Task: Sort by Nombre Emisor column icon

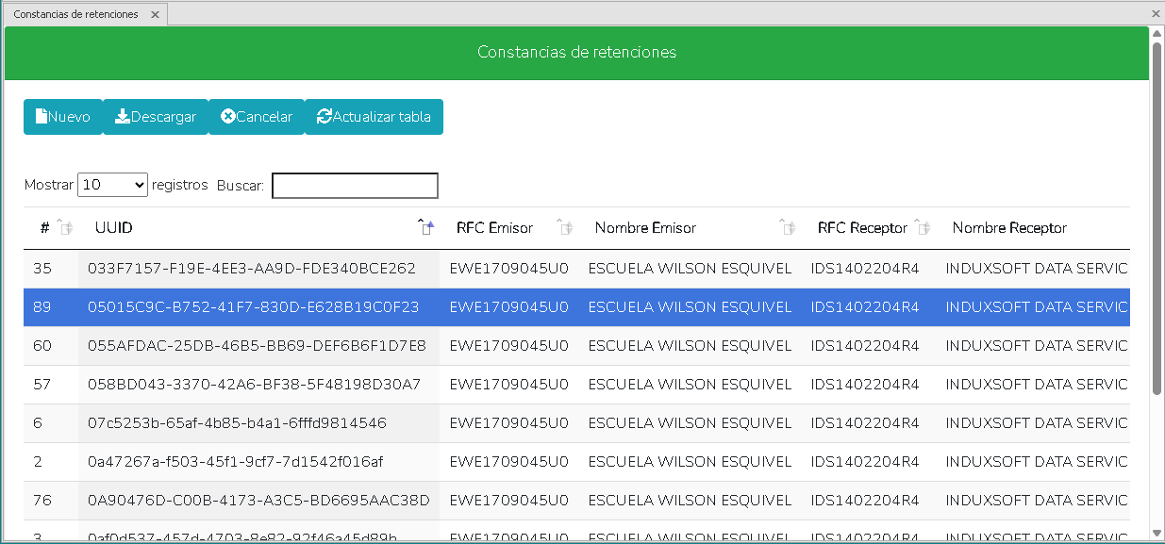Action: pos(787,227)
